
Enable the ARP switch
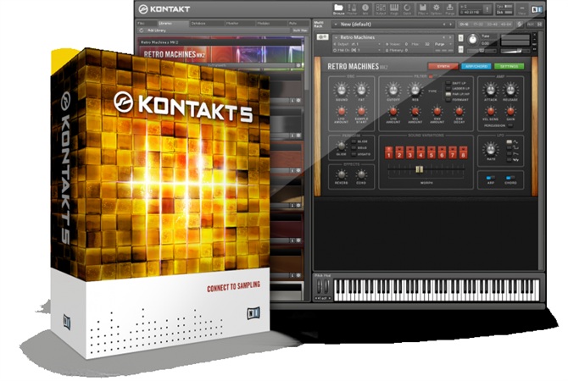pos(491,178)
